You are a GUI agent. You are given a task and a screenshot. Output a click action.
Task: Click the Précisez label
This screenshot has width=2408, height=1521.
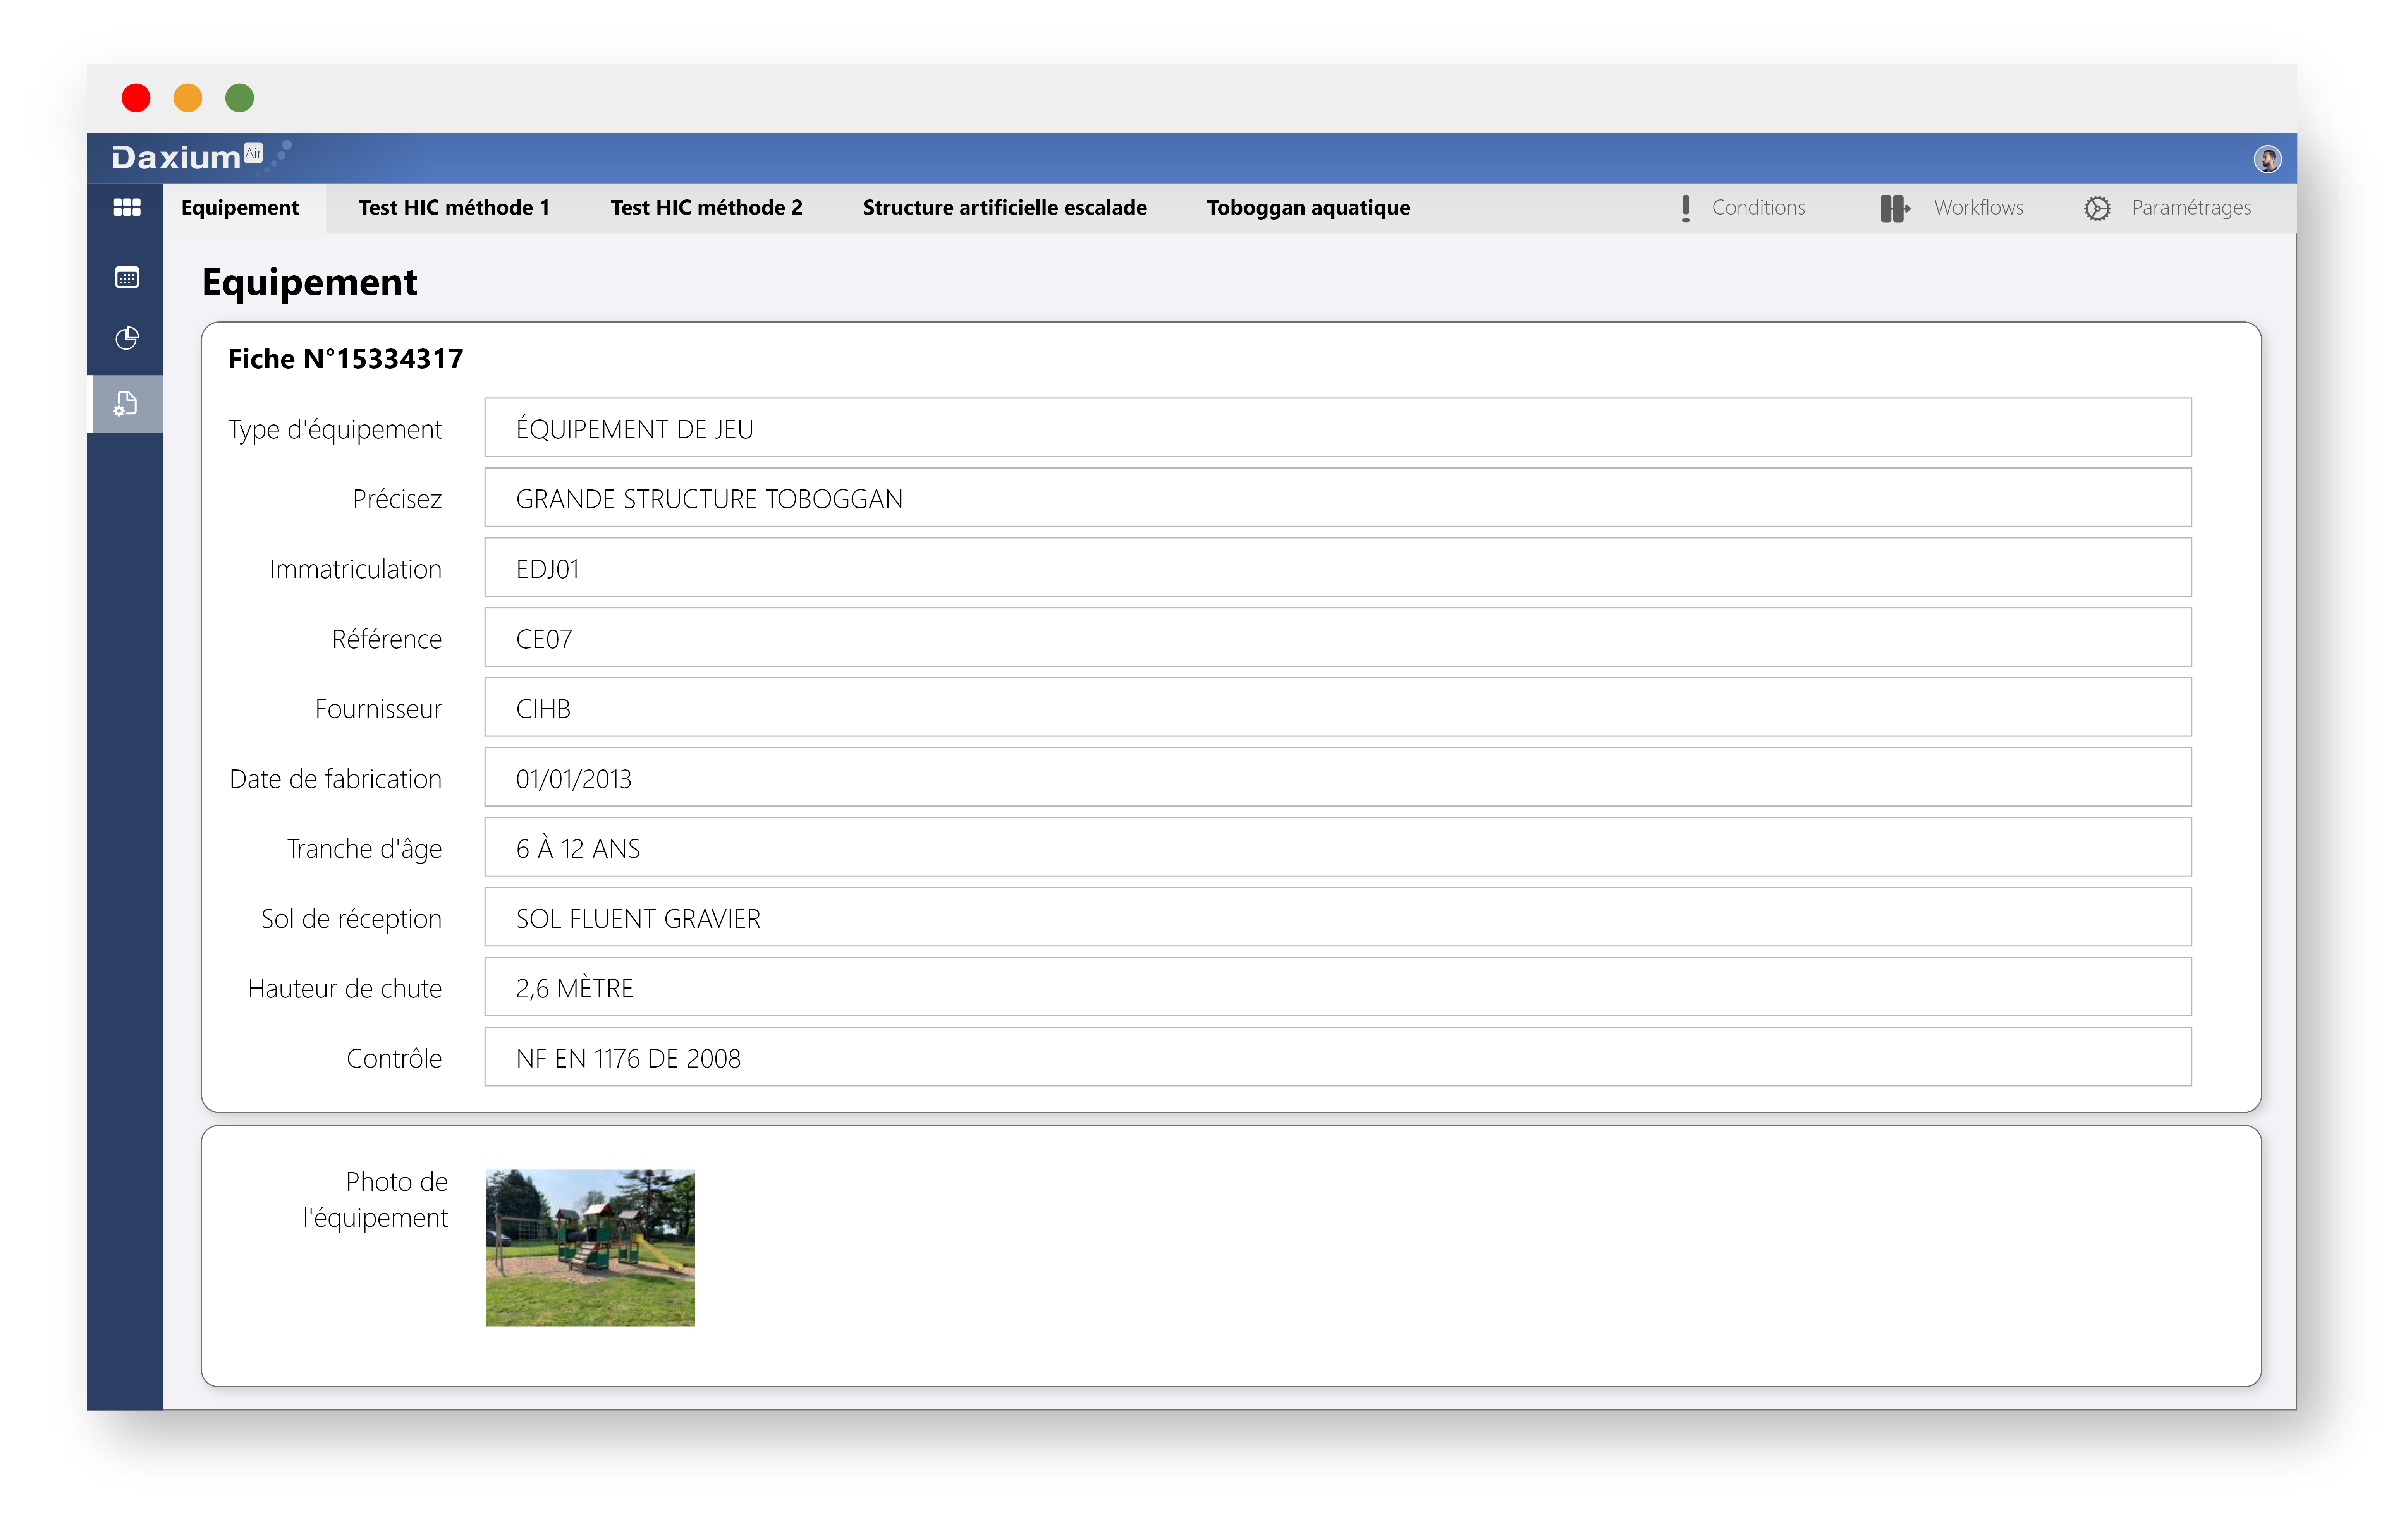[x=397, y=499]
